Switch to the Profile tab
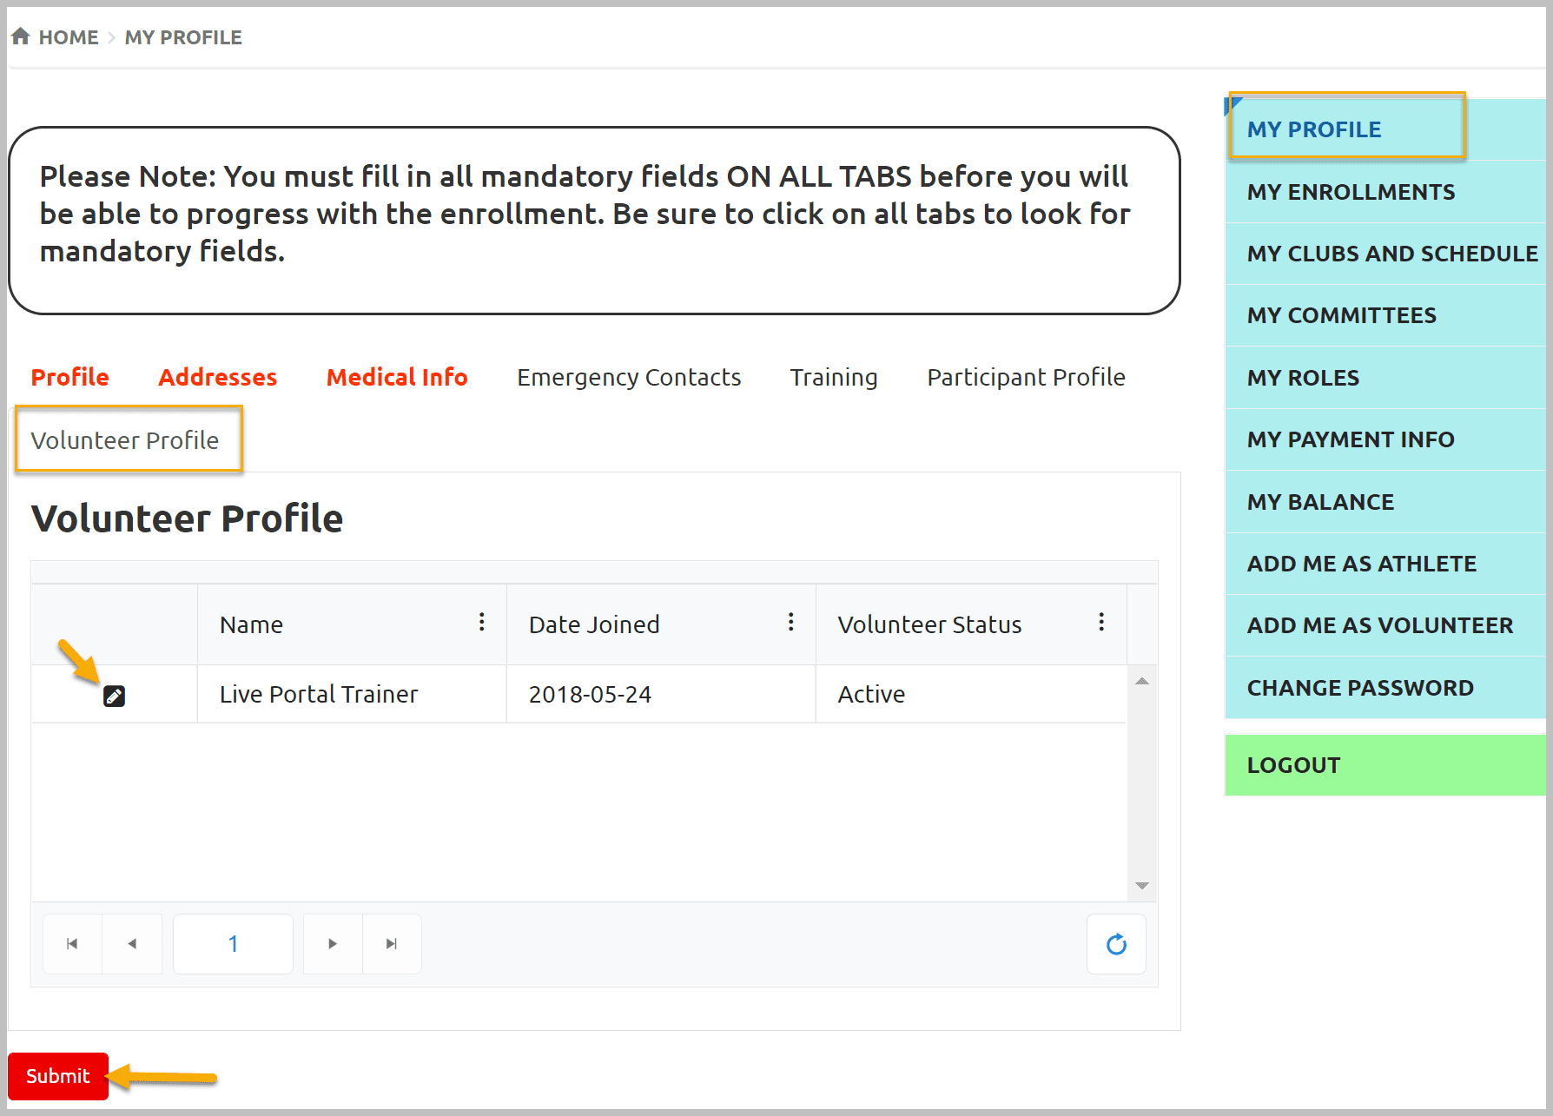This screenshot has height=1116, width=1553. tap(70, 377)
